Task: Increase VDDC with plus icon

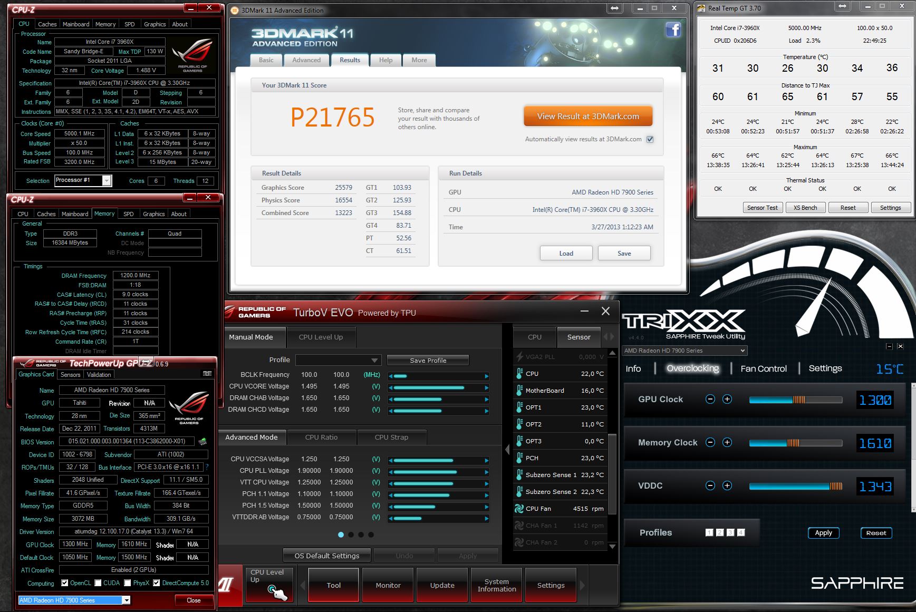Action: coord(727,485)
